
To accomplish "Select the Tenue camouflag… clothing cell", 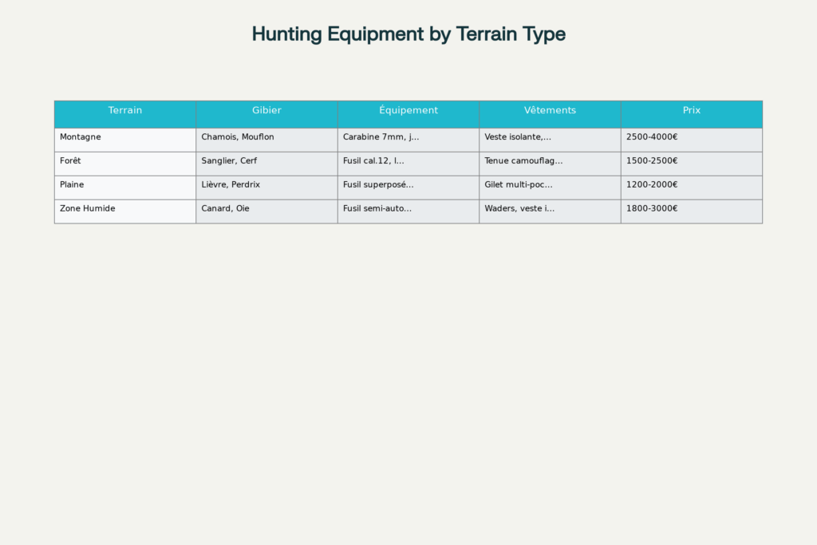I will pos(551,164).
